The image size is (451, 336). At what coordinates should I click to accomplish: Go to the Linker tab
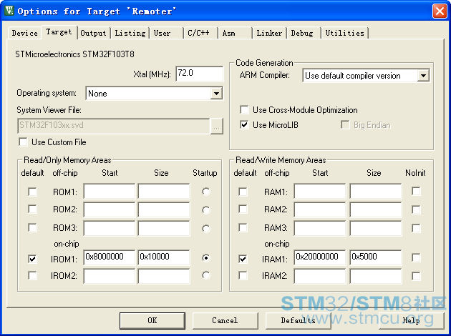coord(269,34)
